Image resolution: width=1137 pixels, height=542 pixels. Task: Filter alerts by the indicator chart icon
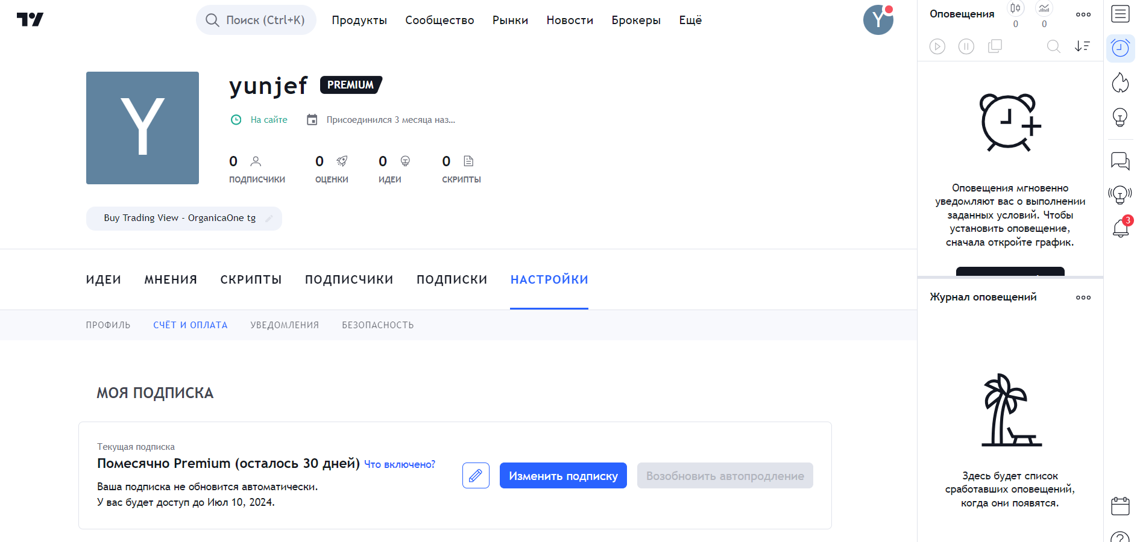(1044, 8)
